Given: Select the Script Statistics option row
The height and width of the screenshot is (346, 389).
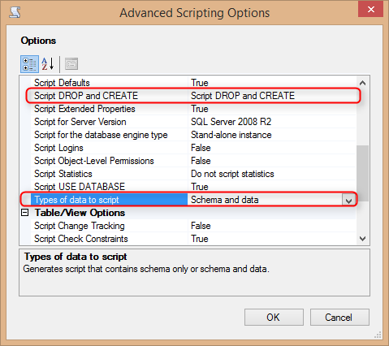Looking at the screenshot, I should click(193, 174).
